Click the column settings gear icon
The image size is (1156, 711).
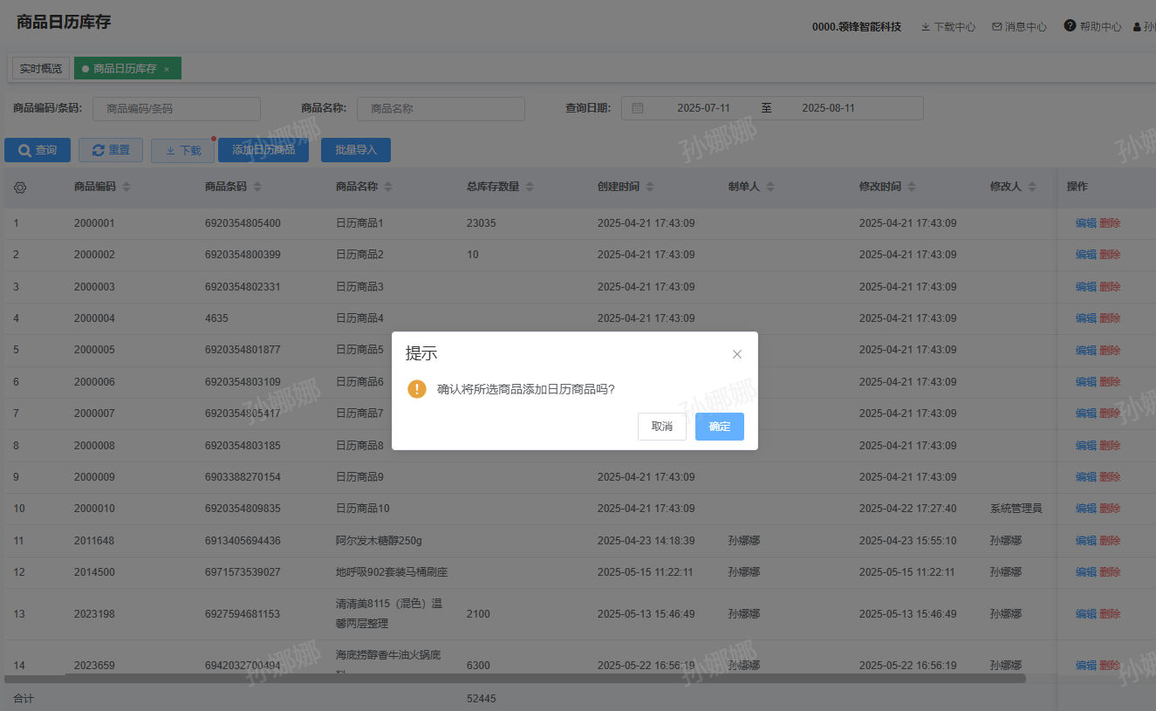[x=20, y=188]
